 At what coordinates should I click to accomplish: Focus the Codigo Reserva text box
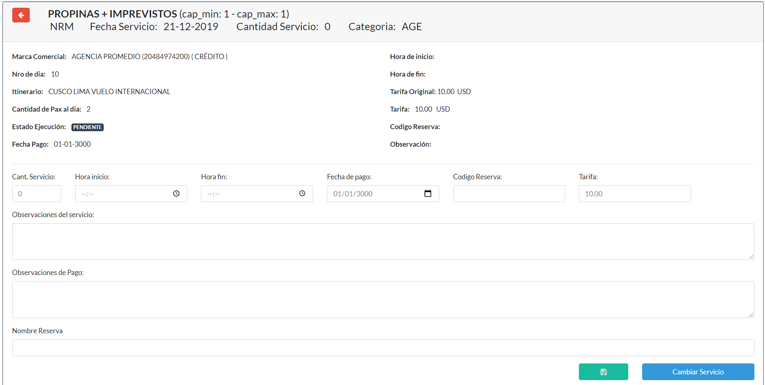(x=509, y=194)
